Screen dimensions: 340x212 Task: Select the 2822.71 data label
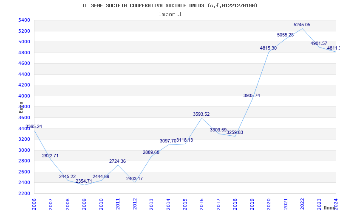tap(50, 156)
